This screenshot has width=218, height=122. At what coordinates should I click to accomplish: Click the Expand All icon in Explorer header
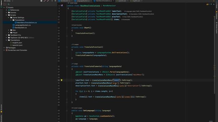45,1
